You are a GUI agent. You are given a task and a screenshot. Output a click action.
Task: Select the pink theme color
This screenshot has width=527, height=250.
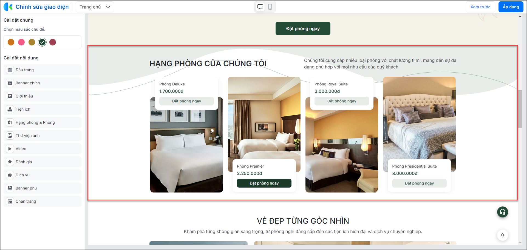coord(21,42)
